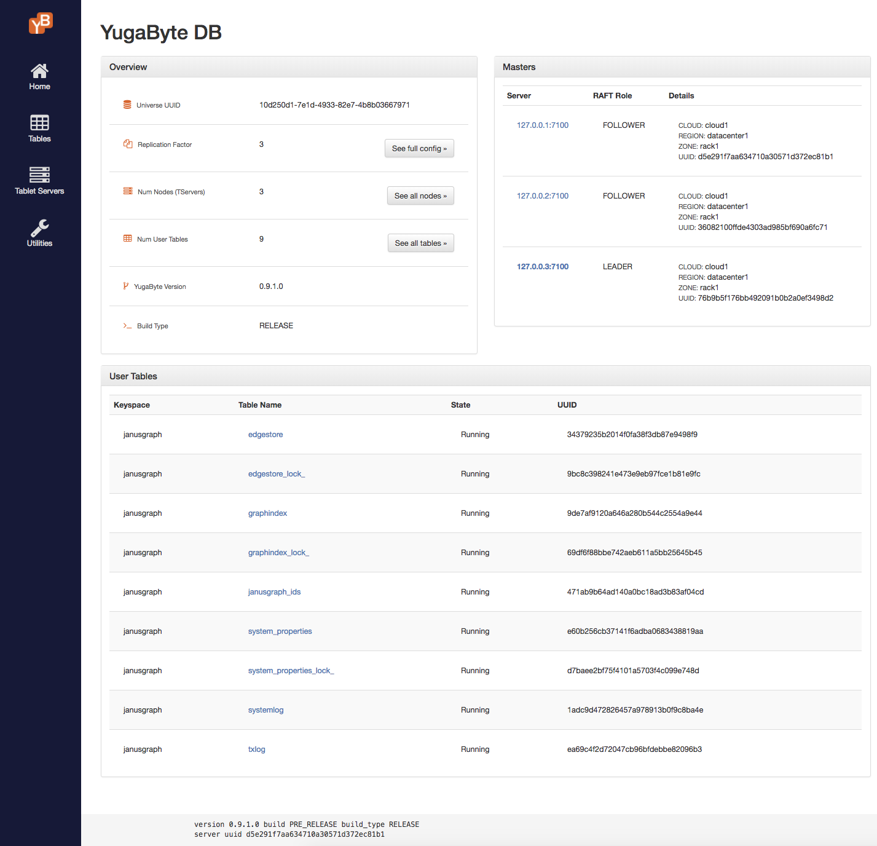The width and height of the screenshot is (877, 846).
Task: Click the See all nodes button
Action: pyautogui.click(x=420, y=196)
